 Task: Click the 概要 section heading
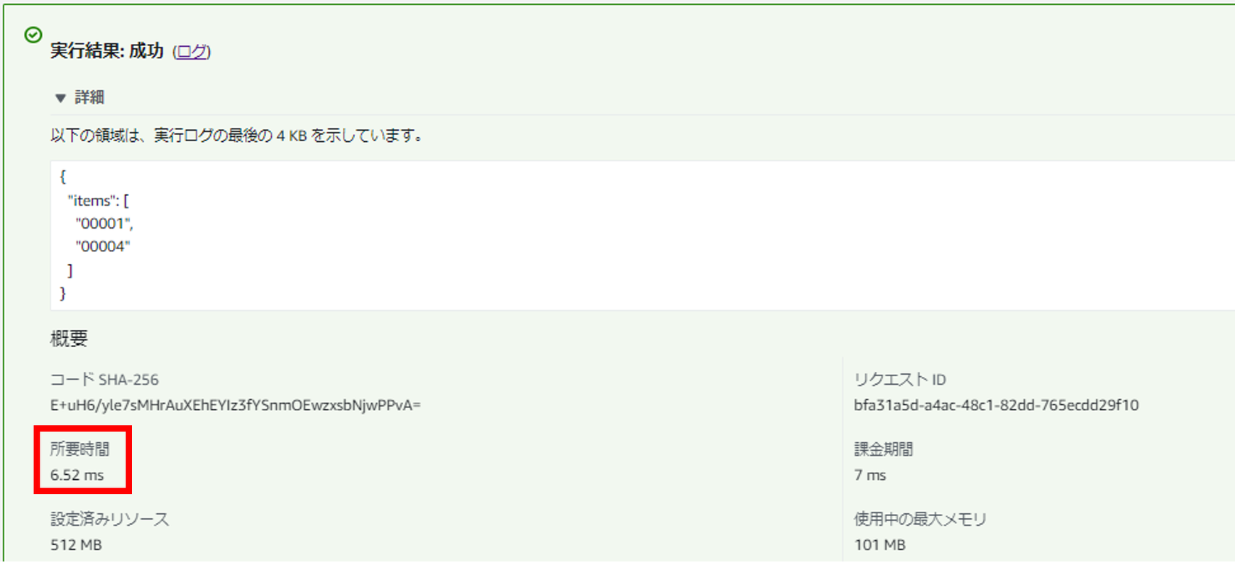(x=69, y=339)
